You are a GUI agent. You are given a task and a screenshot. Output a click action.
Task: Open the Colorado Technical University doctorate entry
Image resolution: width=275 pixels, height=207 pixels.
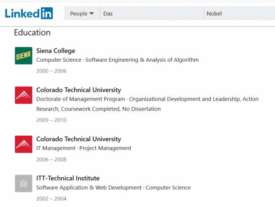[x=78, y=90]
